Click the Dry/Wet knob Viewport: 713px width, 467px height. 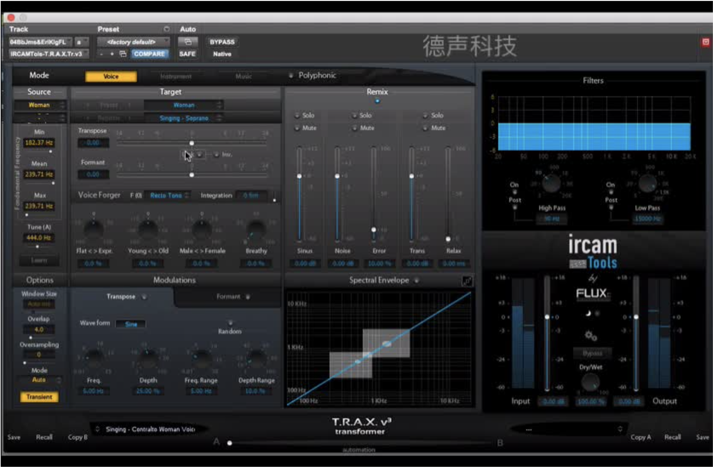tap(590, 383)
